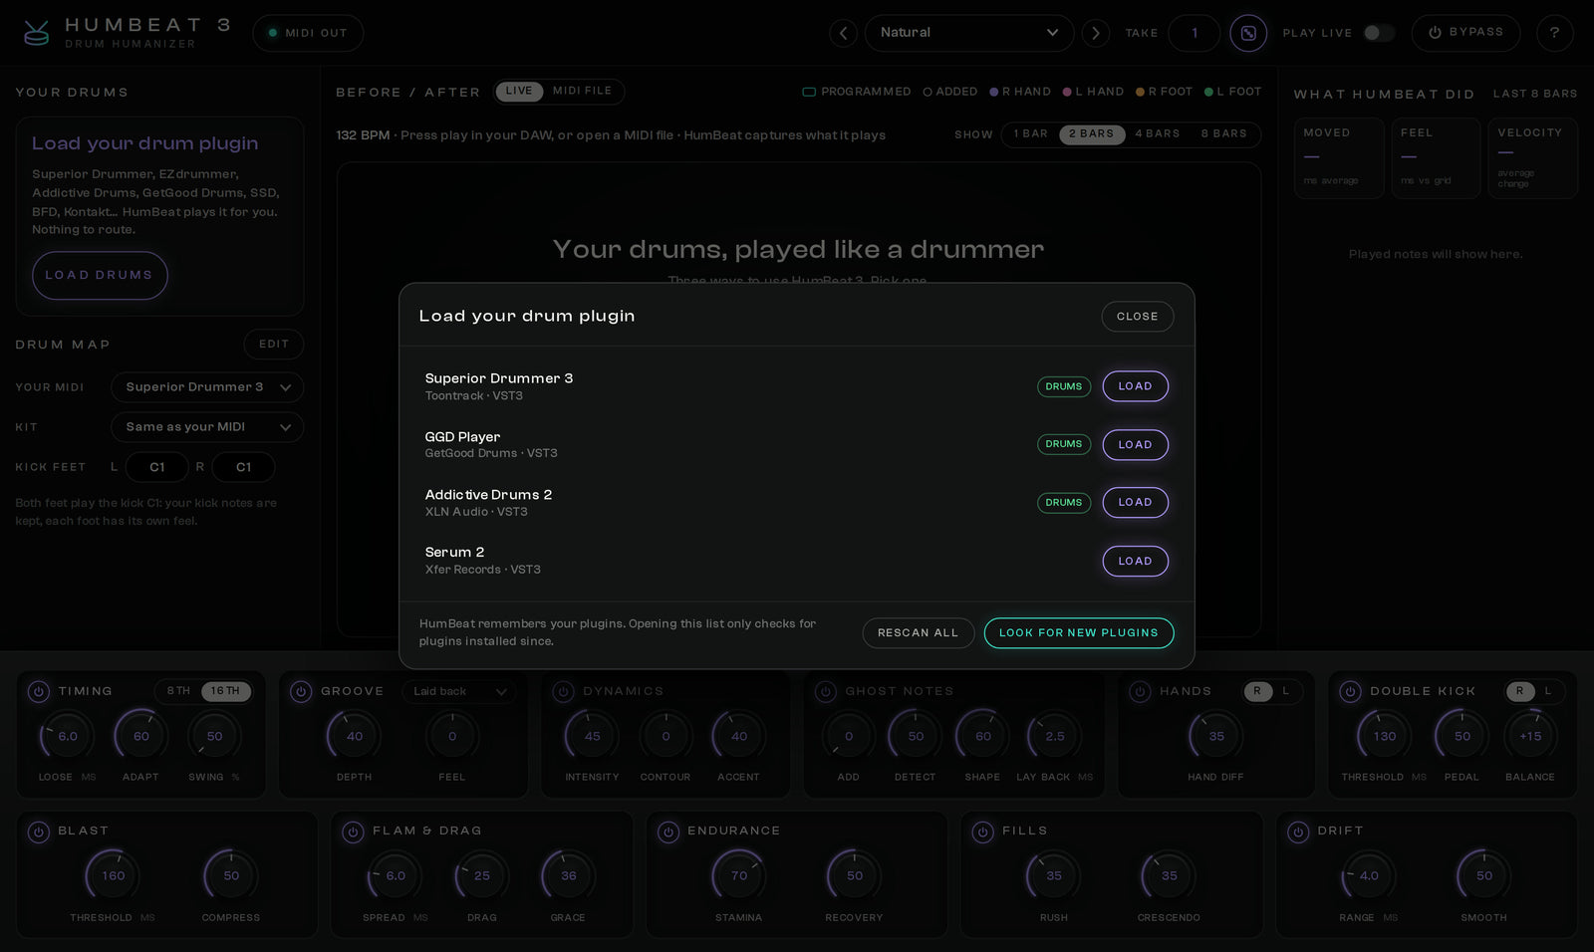Toggle the Timing section power icon
1594x952 pixels.
(38, 691)
